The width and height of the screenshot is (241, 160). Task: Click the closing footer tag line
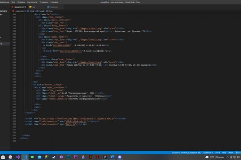point(29,113)
